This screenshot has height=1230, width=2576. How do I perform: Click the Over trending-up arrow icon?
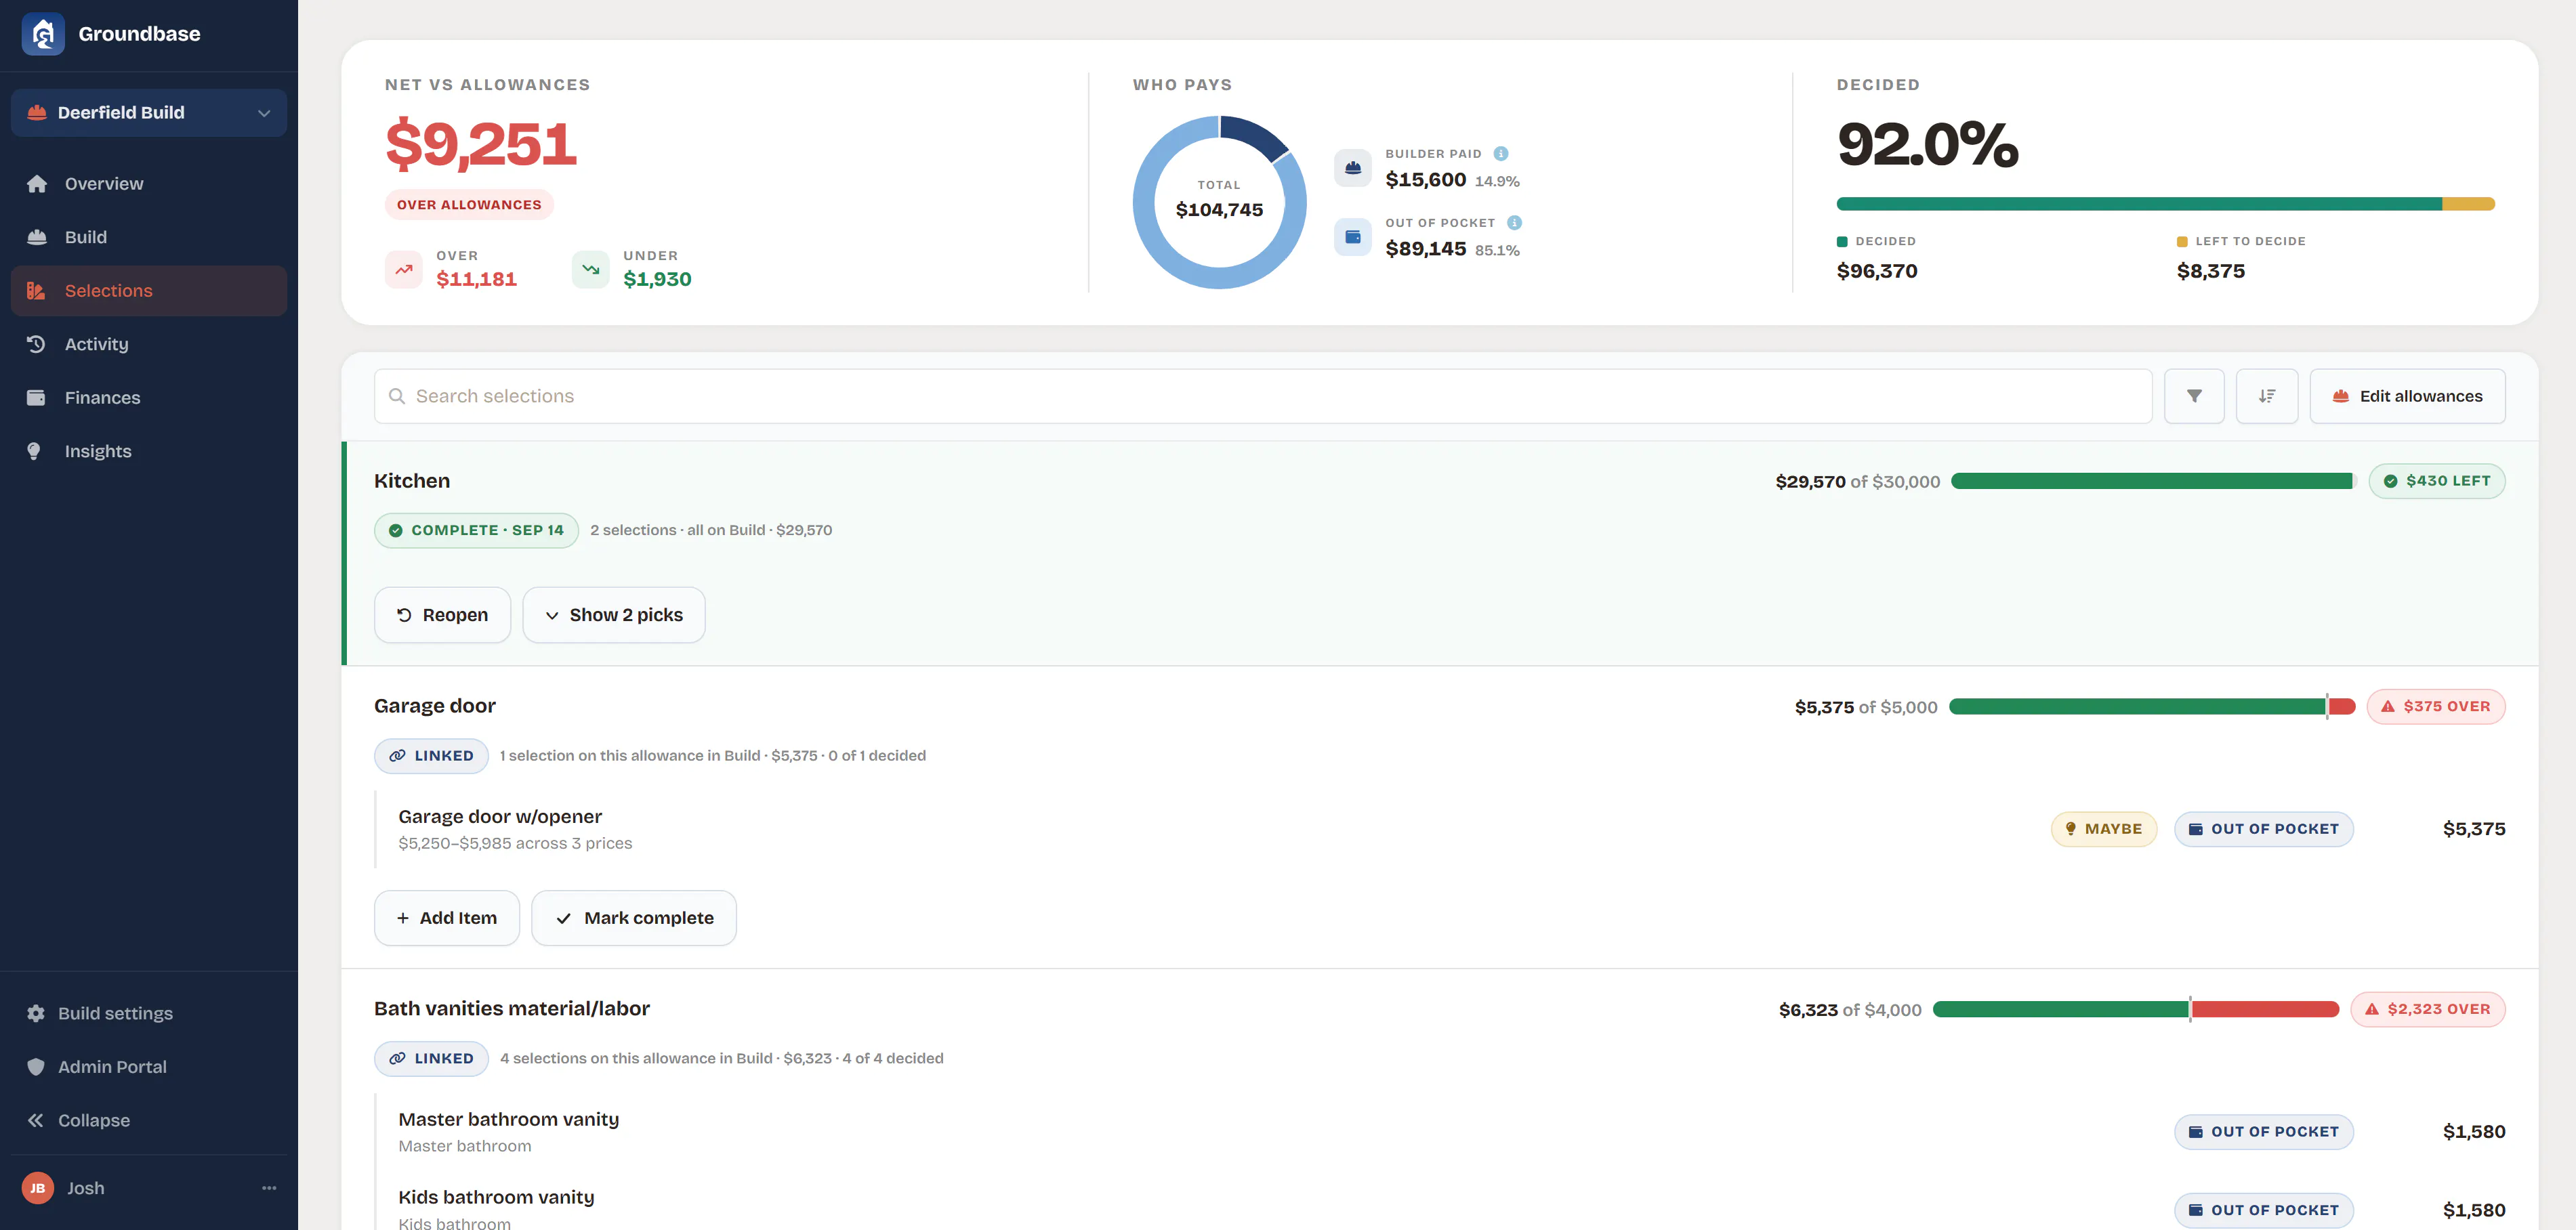coord(404,269)
